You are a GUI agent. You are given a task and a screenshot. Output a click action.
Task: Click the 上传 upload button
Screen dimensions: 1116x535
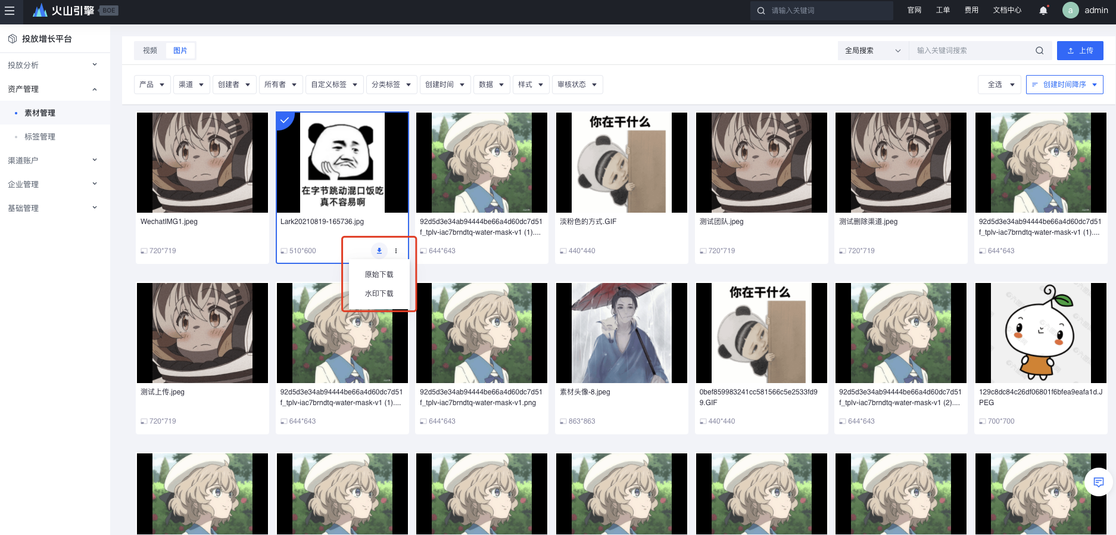[1080, 51]
